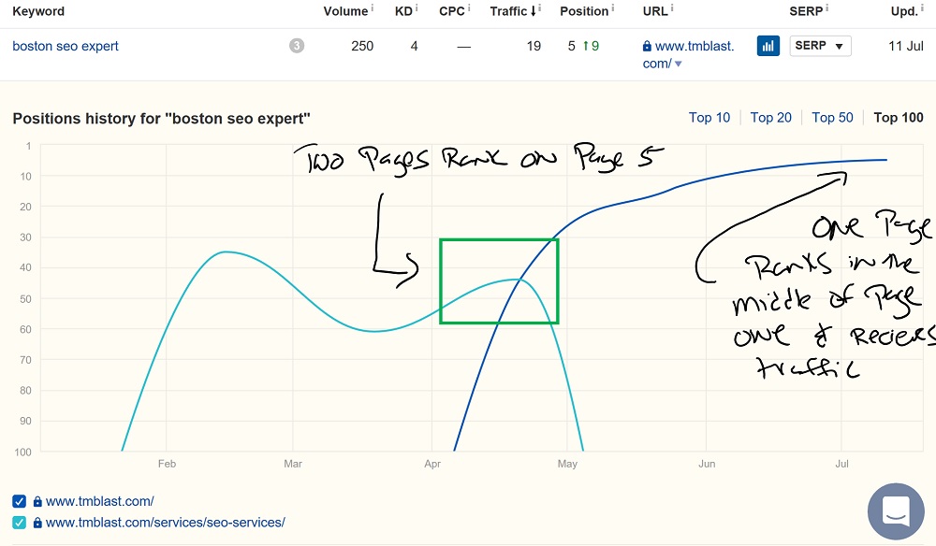Screen dimensions: 936x546
Task: Select the Top 50 range
Action: tap(832, 118)
